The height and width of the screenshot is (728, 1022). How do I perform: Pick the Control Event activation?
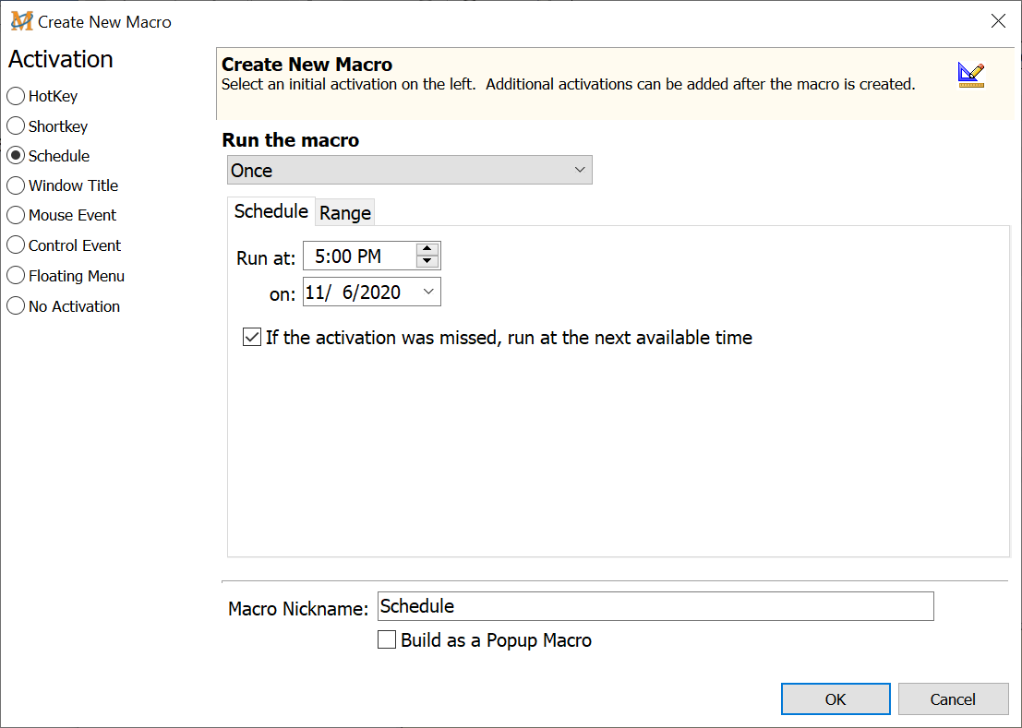16,245
